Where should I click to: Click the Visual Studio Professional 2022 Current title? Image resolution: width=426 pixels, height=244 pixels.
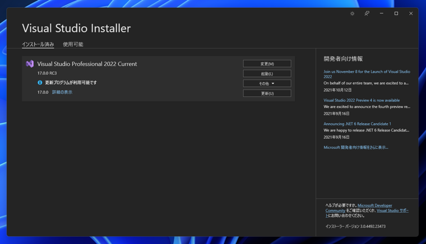tap(87, 64)
